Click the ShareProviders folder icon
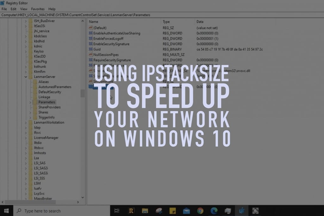The height and width of the screenshot is (216, 324). pyautogui.click(x=35, y=107)
